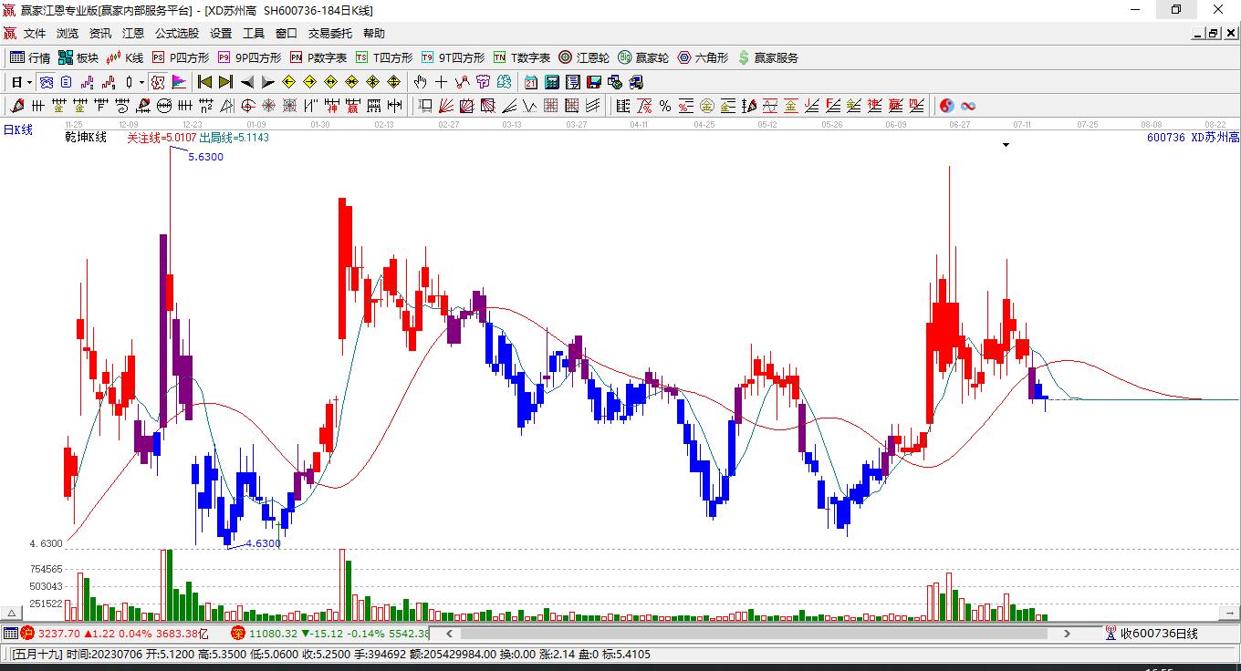Toggle the red angle fan lines tool
Screen dimensions: 1241x671
tap(446, 106)
